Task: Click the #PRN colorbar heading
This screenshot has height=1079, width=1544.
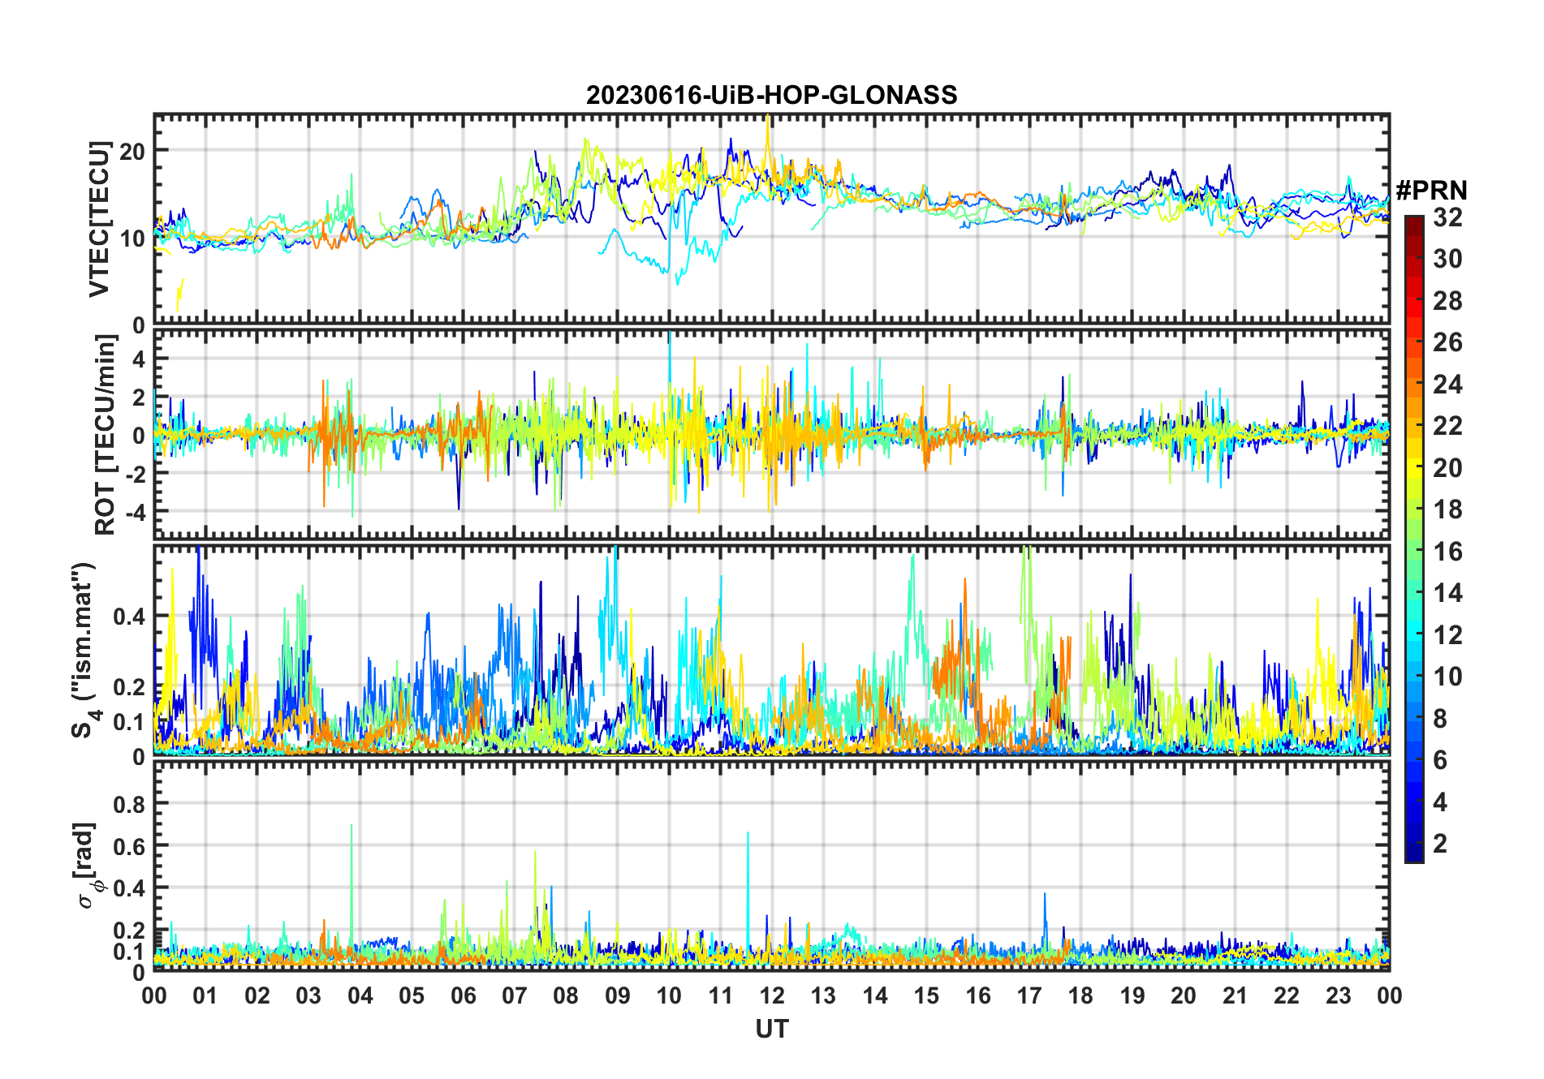Action: (1431, 191)
